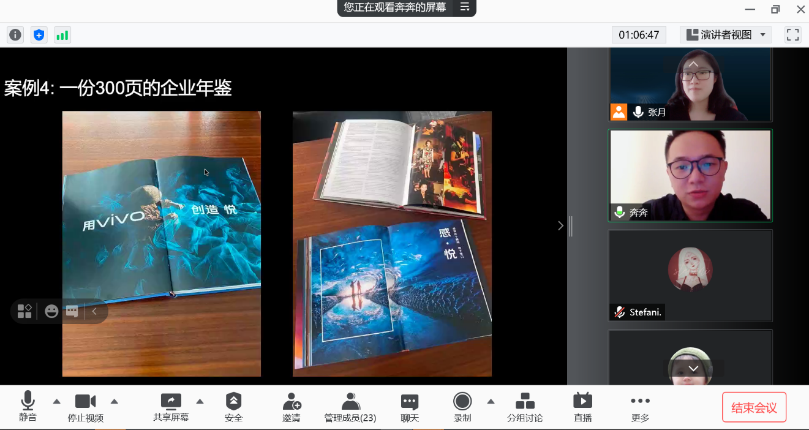Start Live streaming (直播)

(582, 407)
